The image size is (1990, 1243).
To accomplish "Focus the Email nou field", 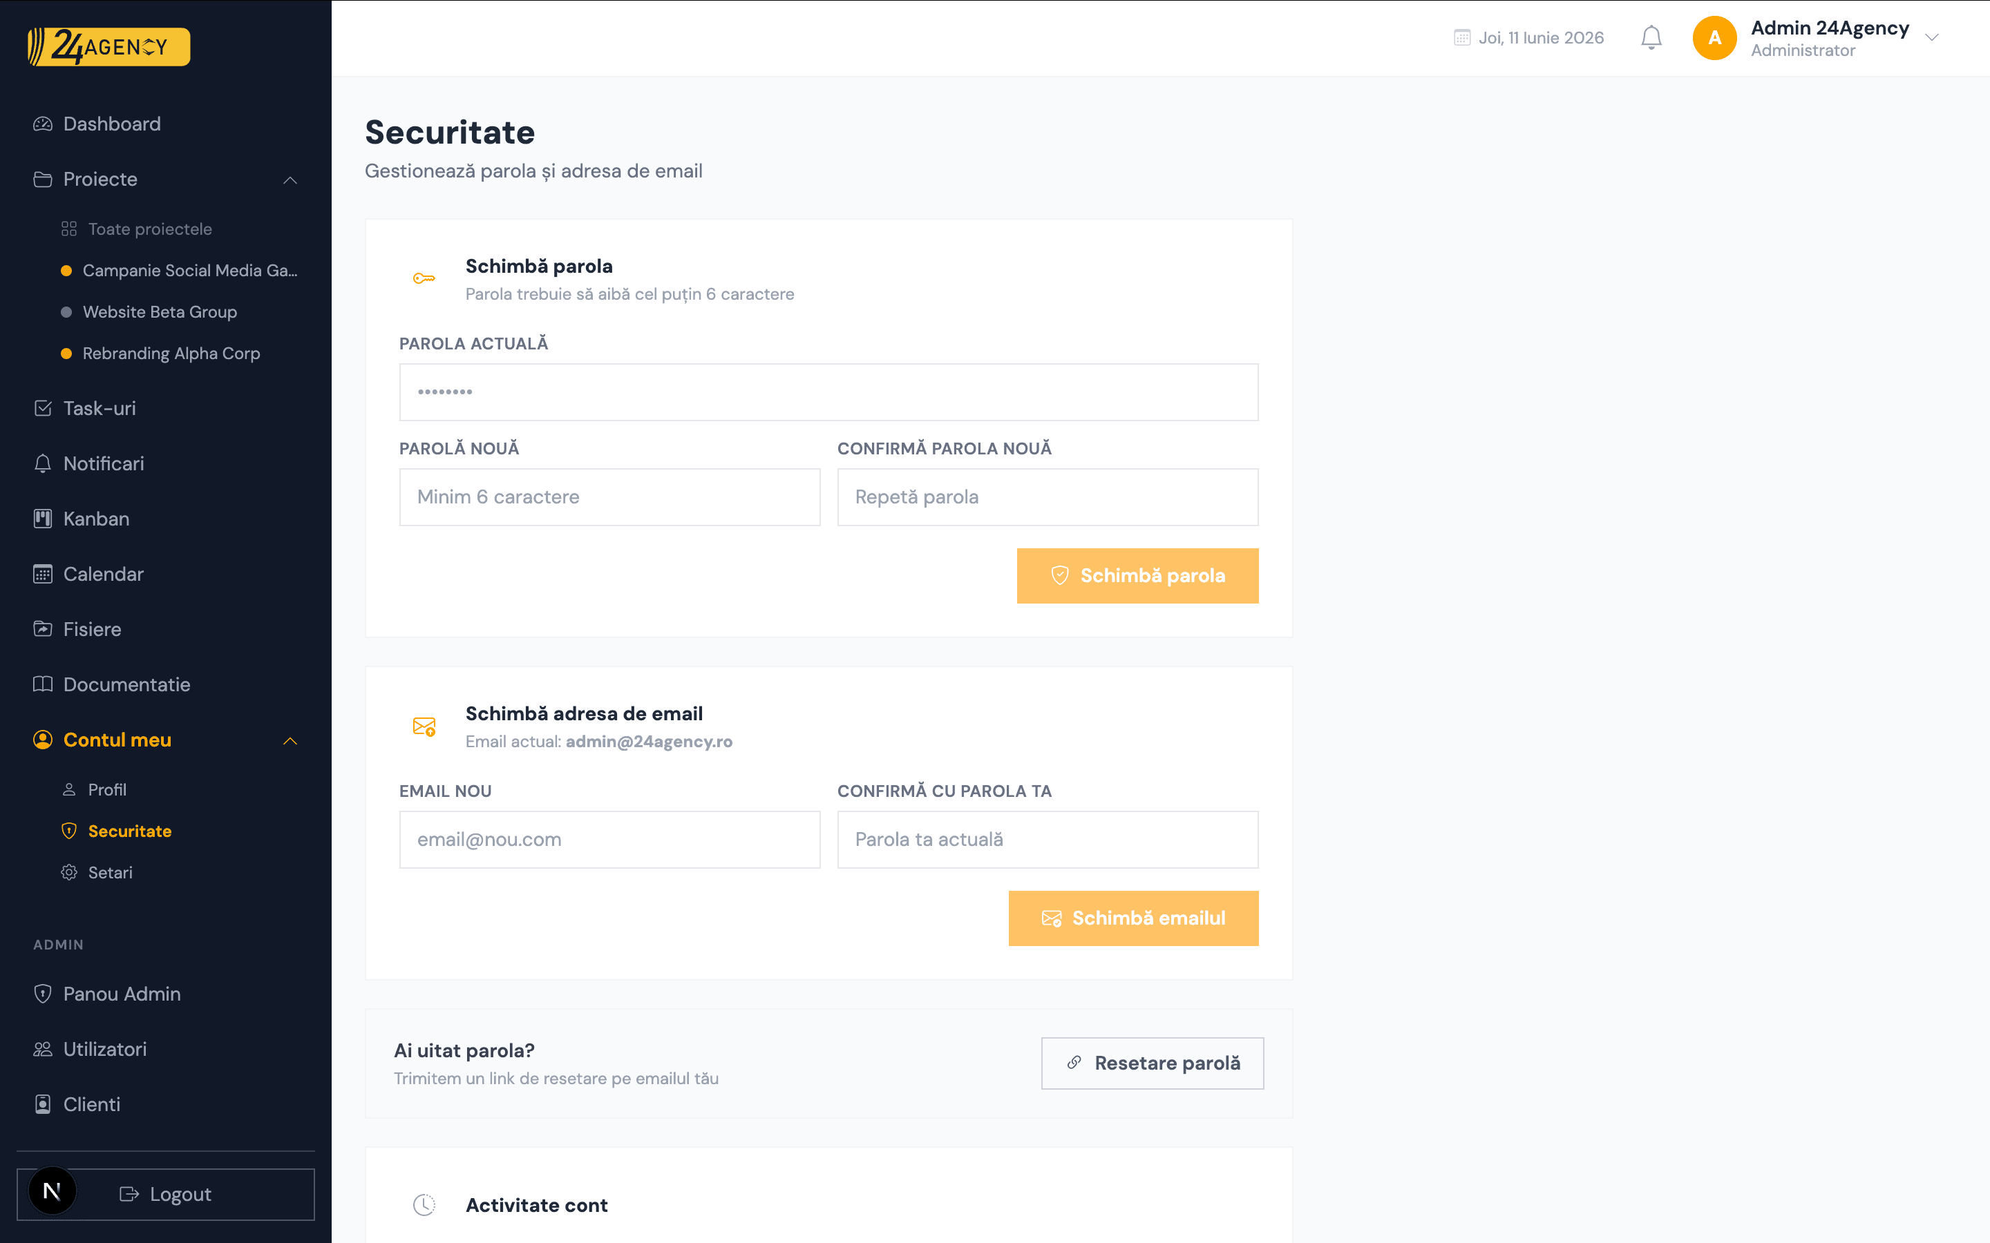I will [x=609, y=840].
